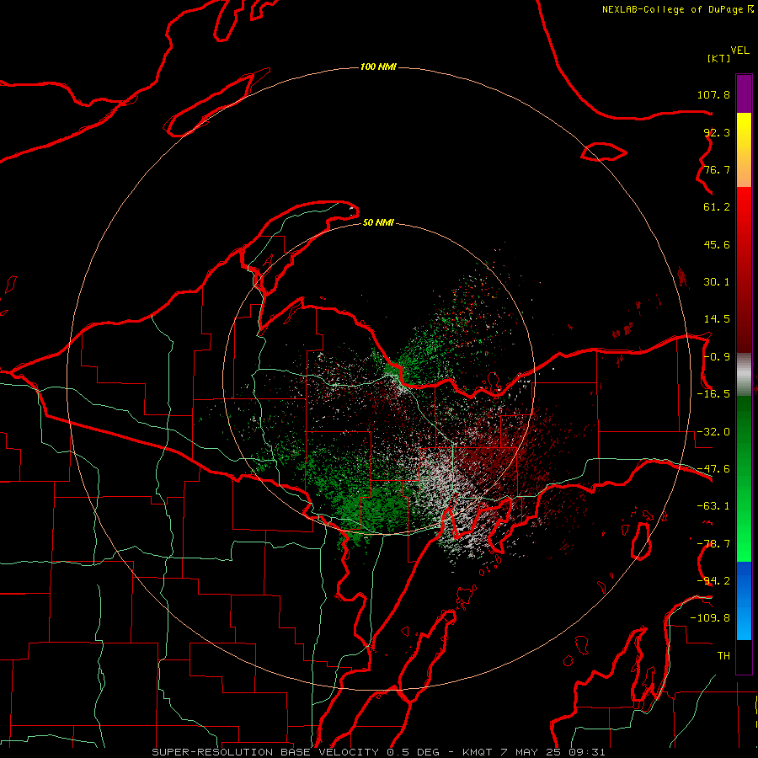This screenshot has height=758, width=758.
Task: Click the VEL legend title
Action: point(739,51)
